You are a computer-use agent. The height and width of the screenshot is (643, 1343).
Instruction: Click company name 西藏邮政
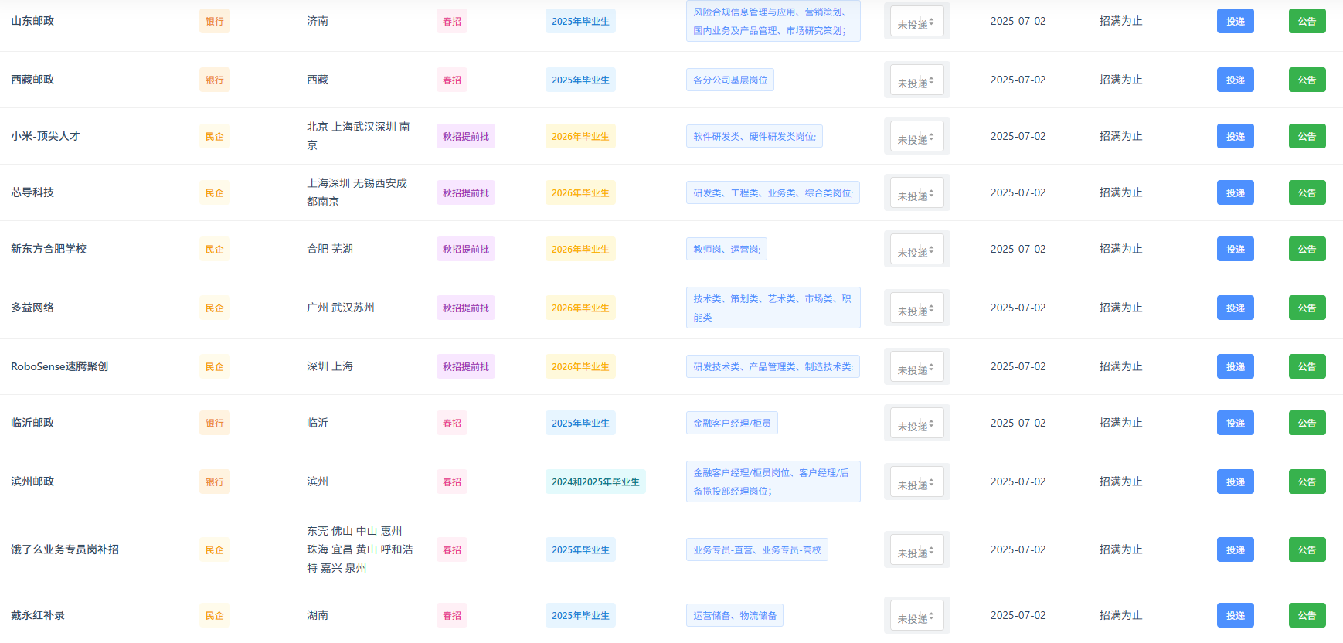[x=32, y=80]
